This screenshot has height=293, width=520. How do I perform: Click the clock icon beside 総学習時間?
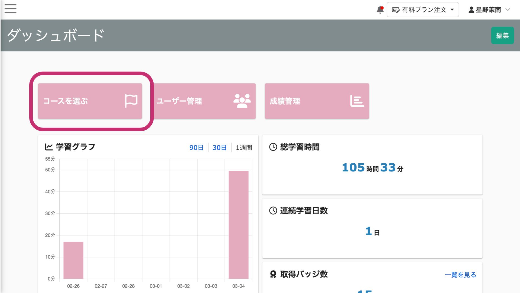(273, 147)
